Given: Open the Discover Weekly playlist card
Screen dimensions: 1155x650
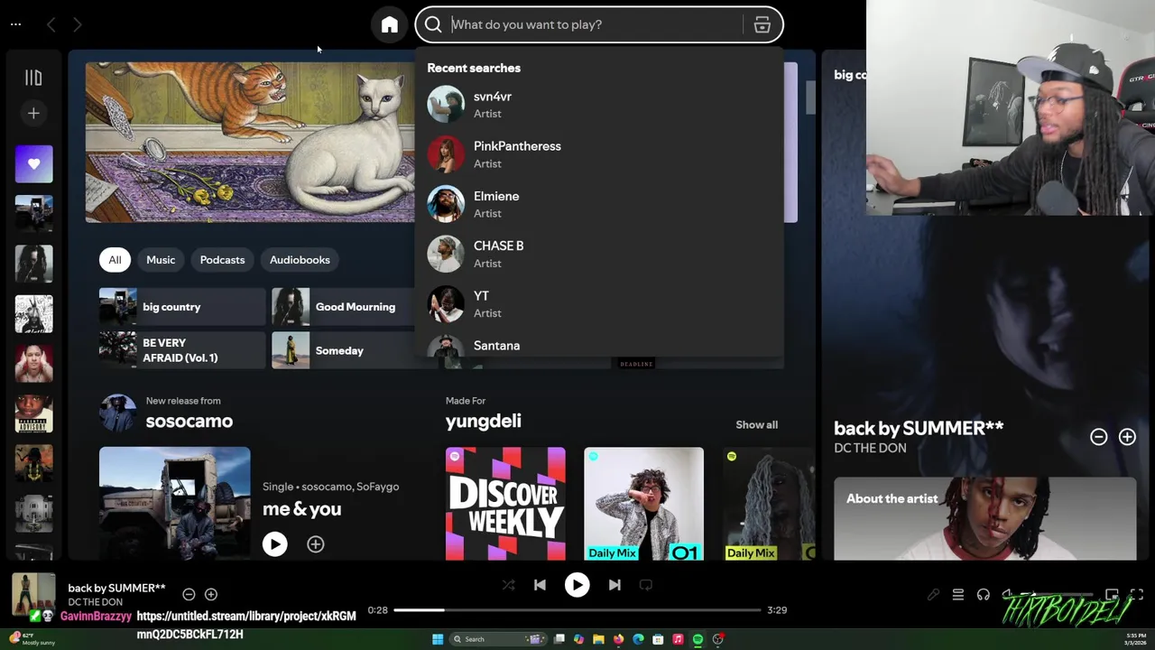Looking at the screenshot, I should (x=505, y=504).
